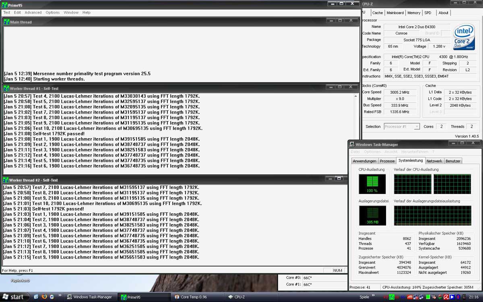Open the Help menu in Prime95
This screenshot has width=483, height=302.
pyautogui.click(x=87, y=12)
